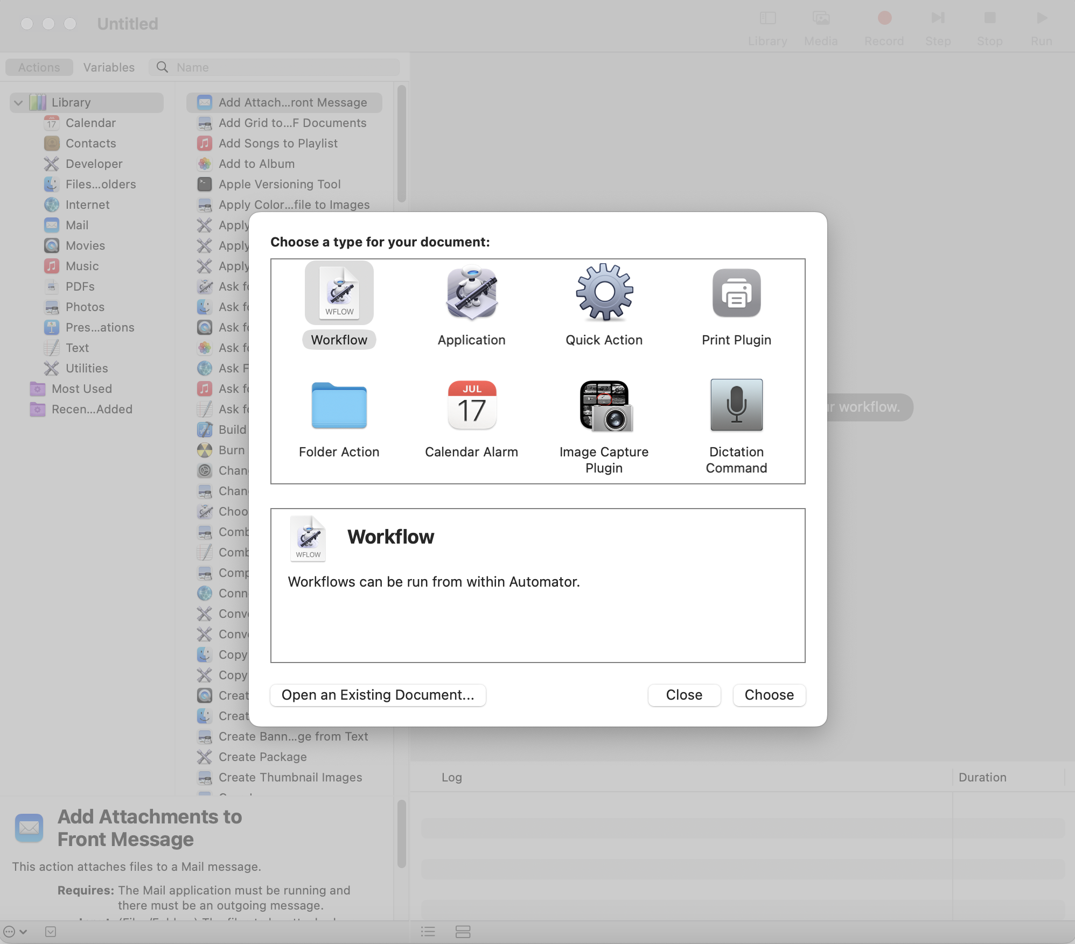Open the Calendar library category
1075x944 pixels.
click(90, 123)
